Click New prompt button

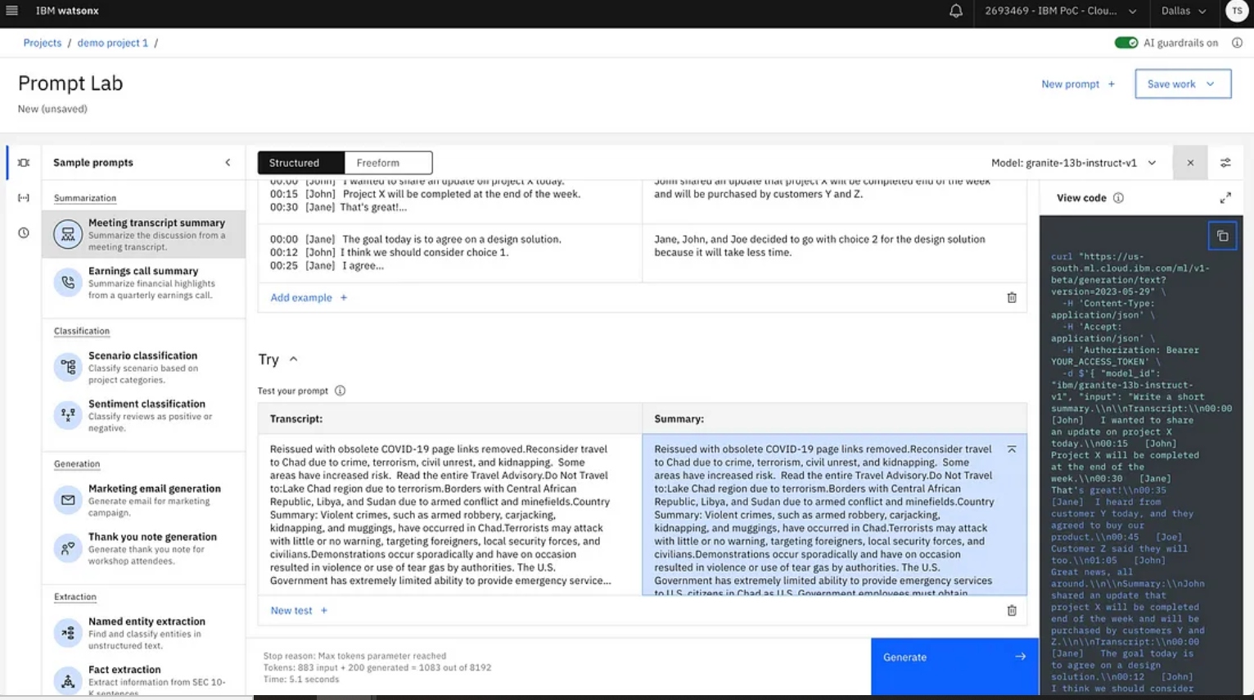[1078, 84]
